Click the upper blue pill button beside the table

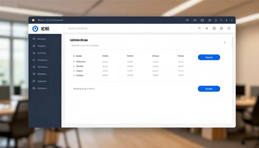point(209,57)
